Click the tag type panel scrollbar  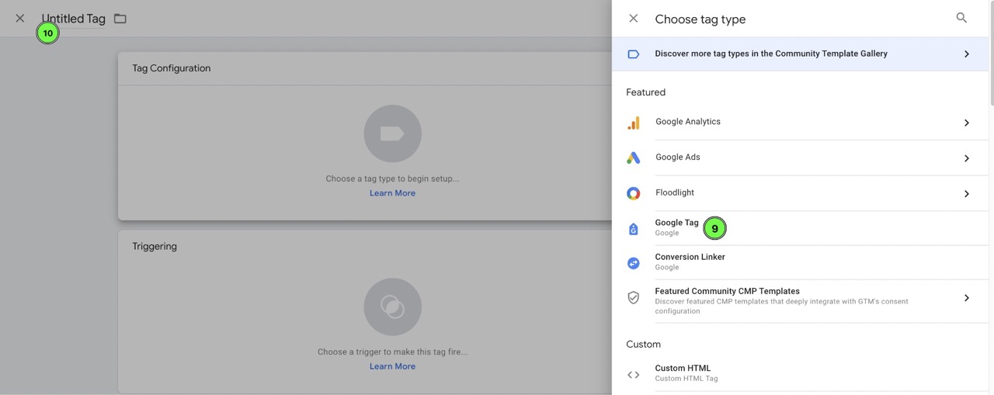991,54
